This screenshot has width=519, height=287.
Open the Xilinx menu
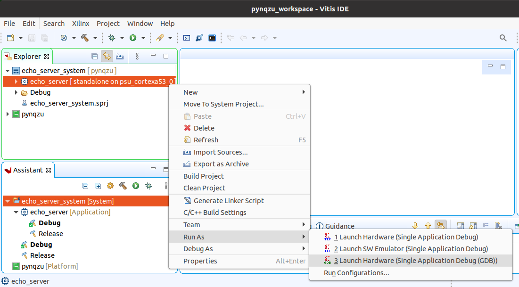click(81, 24)
